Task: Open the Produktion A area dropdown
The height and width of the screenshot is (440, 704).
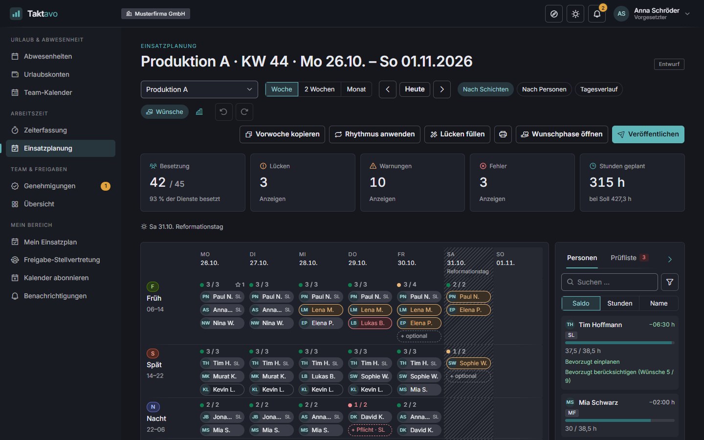Action: (x=199, y=89)
